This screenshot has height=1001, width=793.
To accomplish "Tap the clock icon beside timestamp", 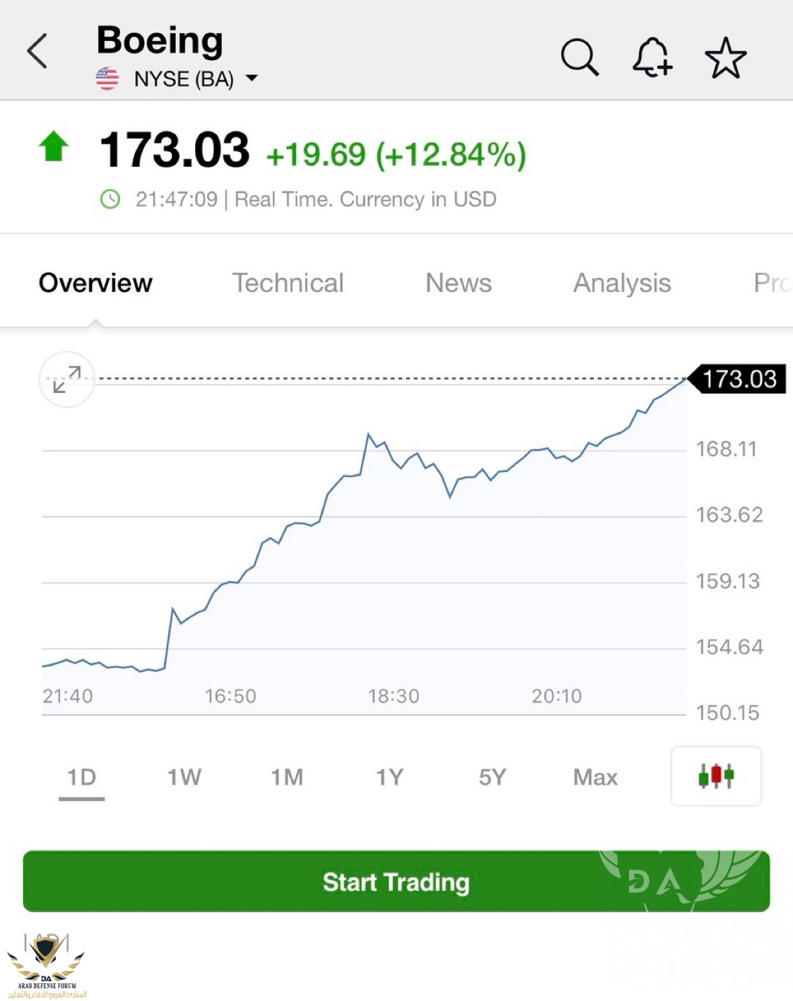I will [x=110, y=199].
